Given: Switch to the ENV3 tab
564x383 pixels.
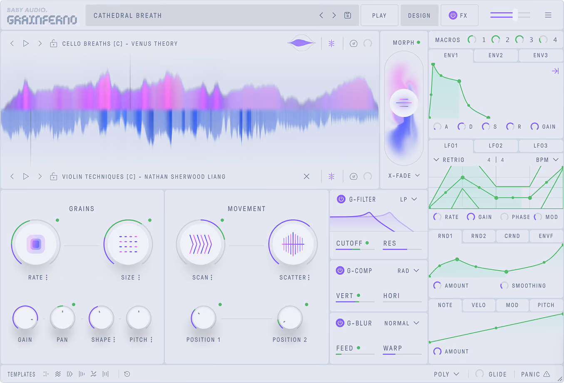Looking at the screenshot, I should point(541,55).
